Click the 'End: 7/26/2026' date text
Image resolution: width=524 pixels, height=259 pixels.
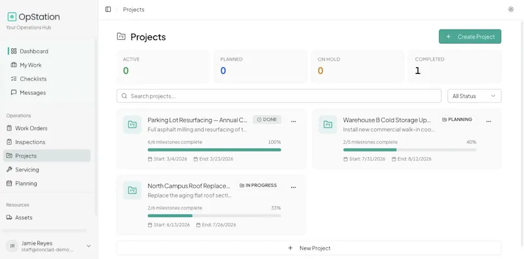click(219, 225)
